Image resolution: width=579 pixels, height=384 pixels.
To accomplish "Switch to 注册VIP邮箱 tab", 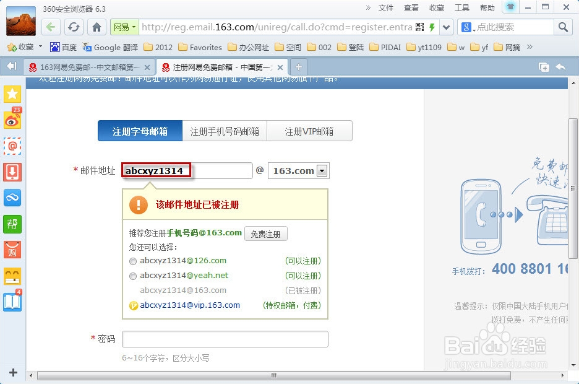I will (x=309, y=131).
